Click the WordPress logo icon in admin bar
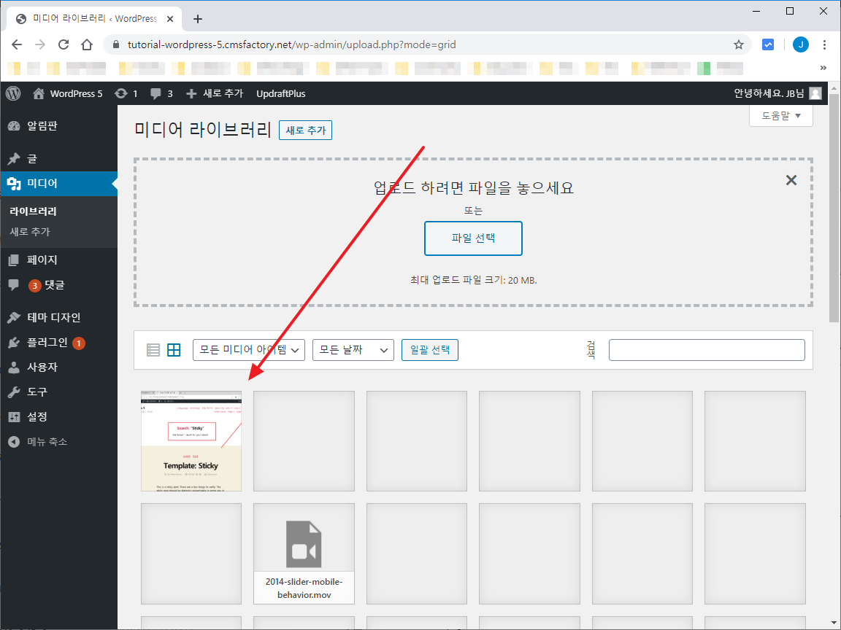 click(x=13, y=93)
